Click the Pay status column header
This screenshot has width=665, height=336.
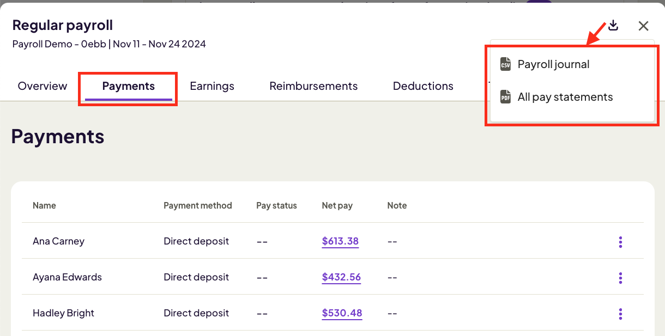[x=276, y=205]
